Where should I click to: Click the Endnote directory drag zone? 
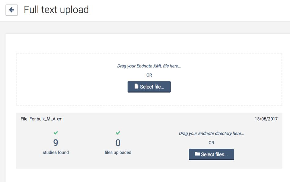pos(211,134)
